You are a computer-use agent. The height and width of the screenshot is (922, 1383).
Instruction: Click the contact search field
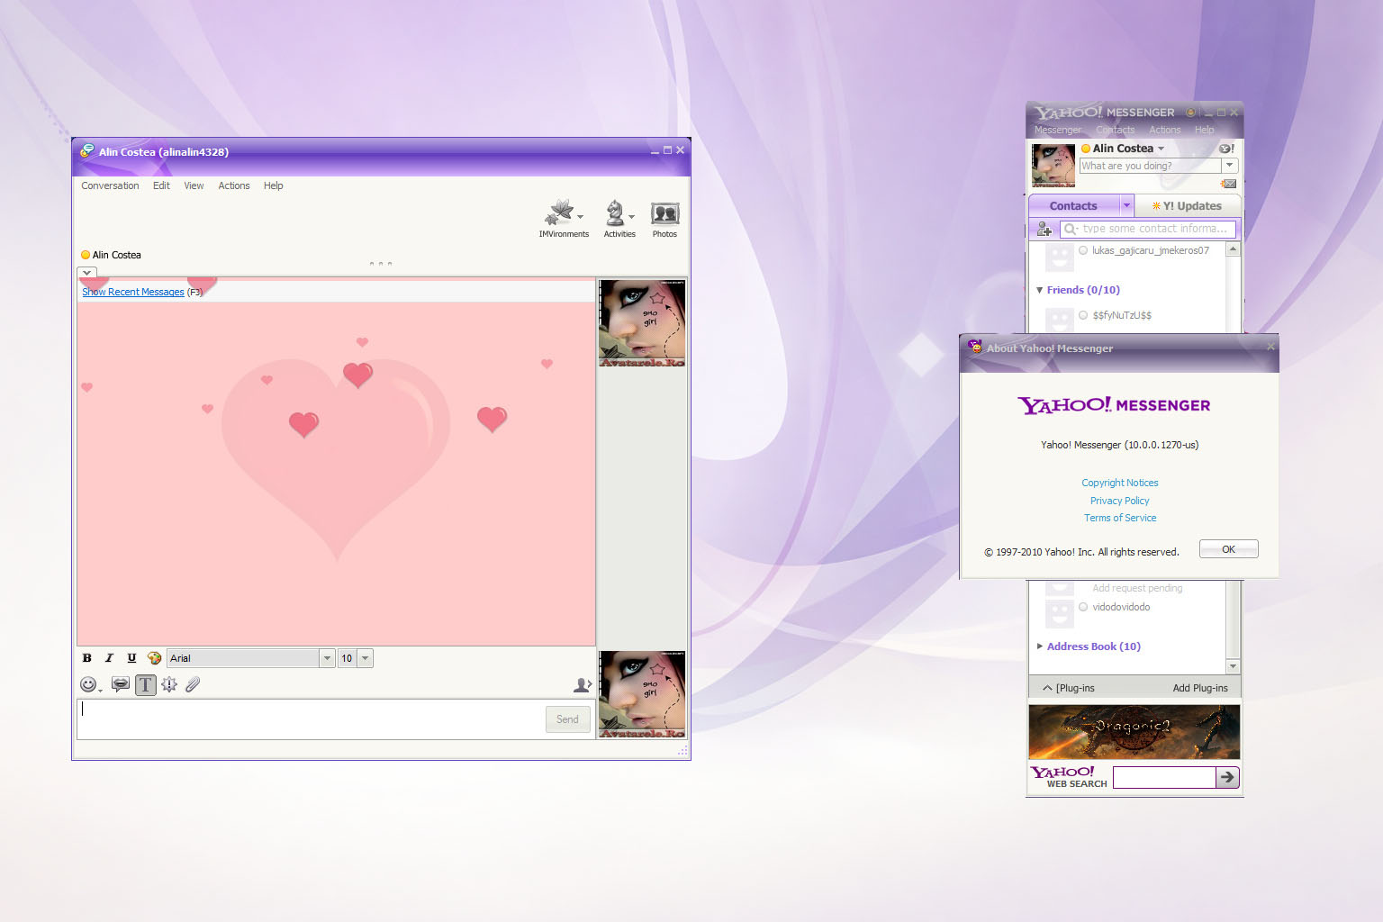pyautogui.click(x=1148, y=229)
